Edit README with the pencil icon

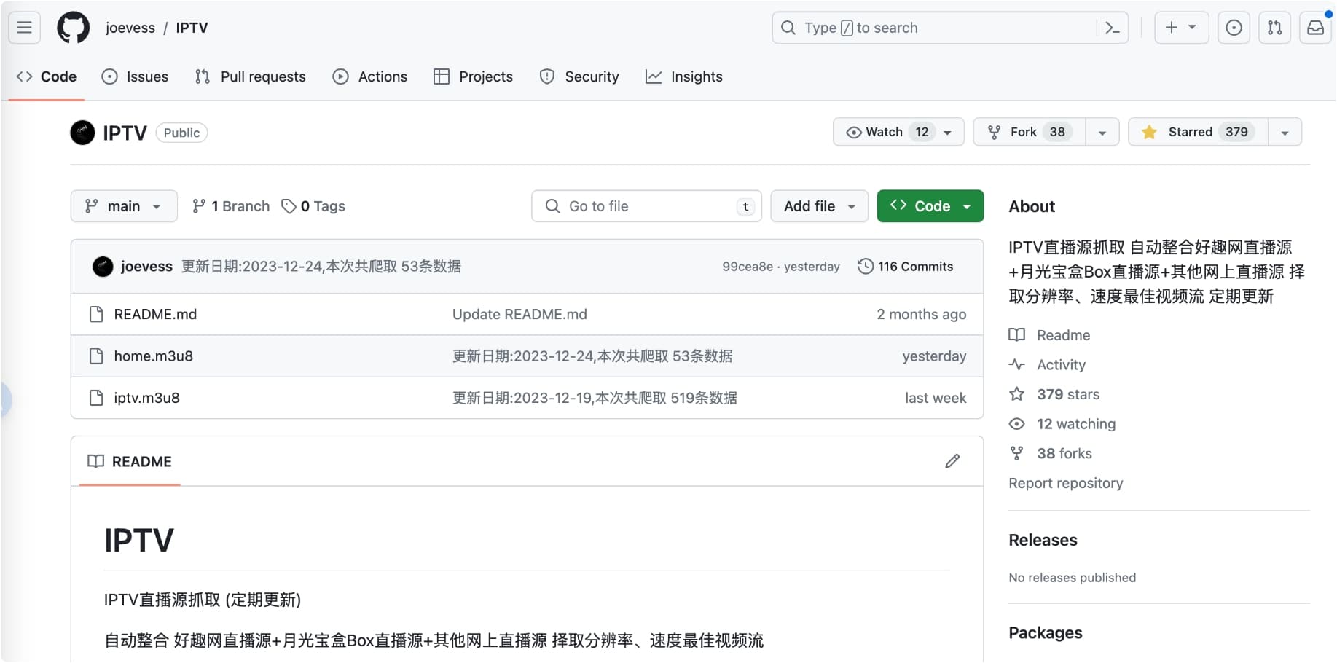point(952,461)
